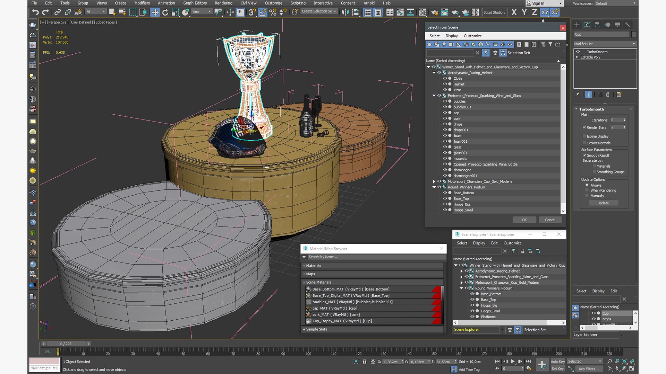Hide the cork object in Select From Scene
Image resolution: width=666 pixels, height=374 pixels.
(x=445, y=118)
